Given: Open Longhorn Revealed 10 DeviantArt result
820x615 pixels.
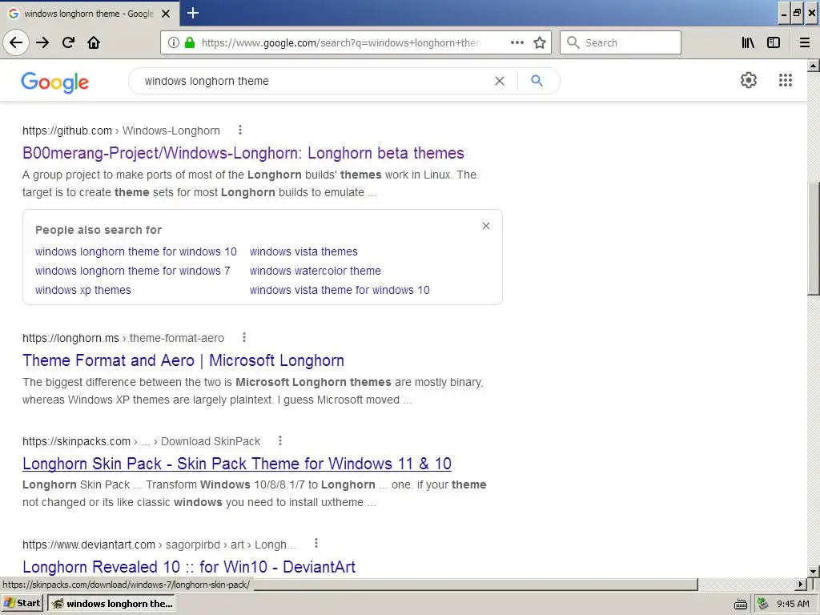Looking at the screenshot, I should [189, 566].
